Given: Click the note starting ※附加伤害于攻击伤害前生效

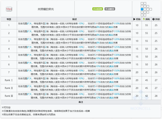Looking at the screenshot, I should click(x=29, y=115).
